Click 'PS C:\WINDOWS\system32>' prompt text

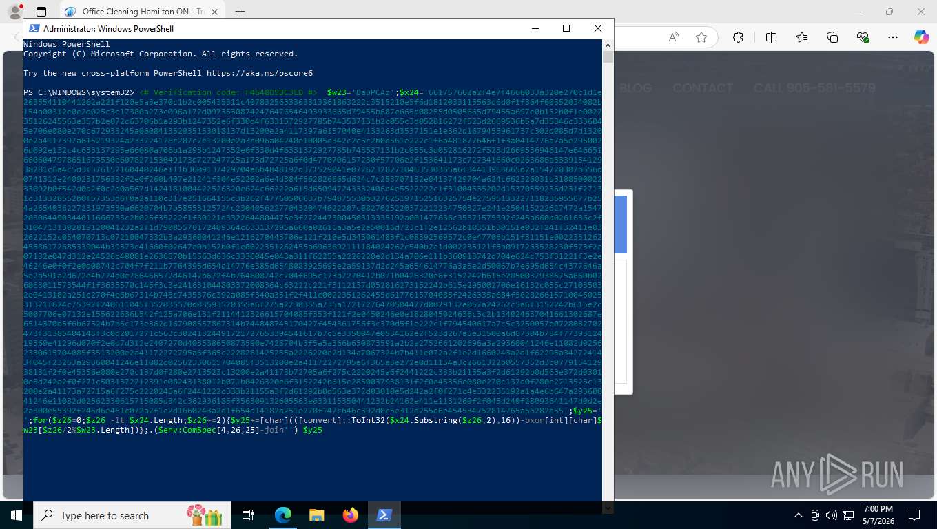79,92
